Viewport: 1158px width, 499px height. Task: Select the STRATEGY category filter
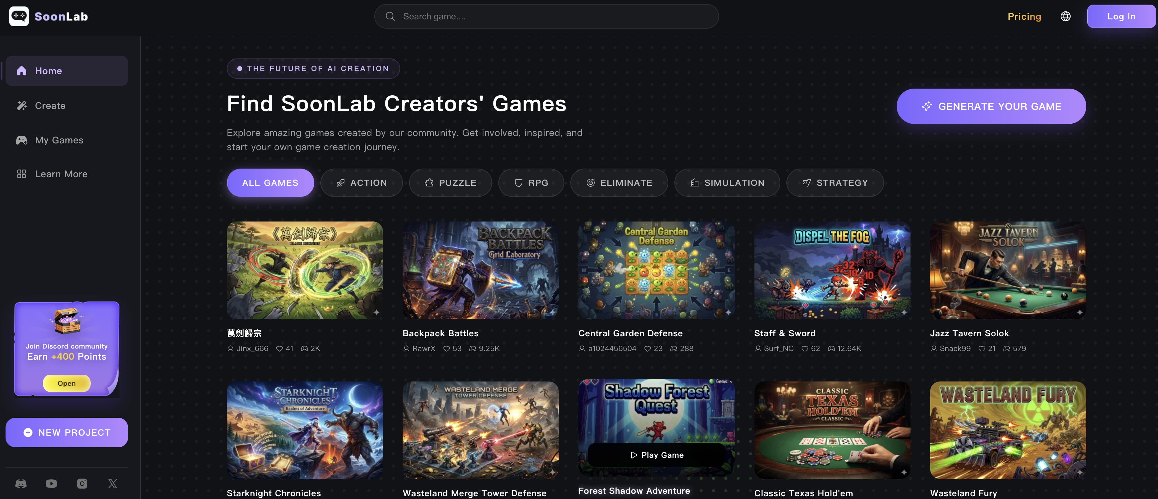coord(835,183)
